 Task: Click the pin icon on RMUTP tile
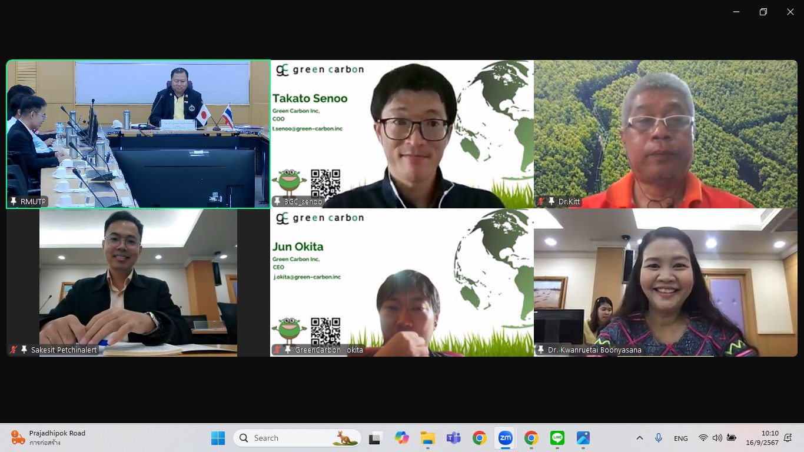(14, 201)
